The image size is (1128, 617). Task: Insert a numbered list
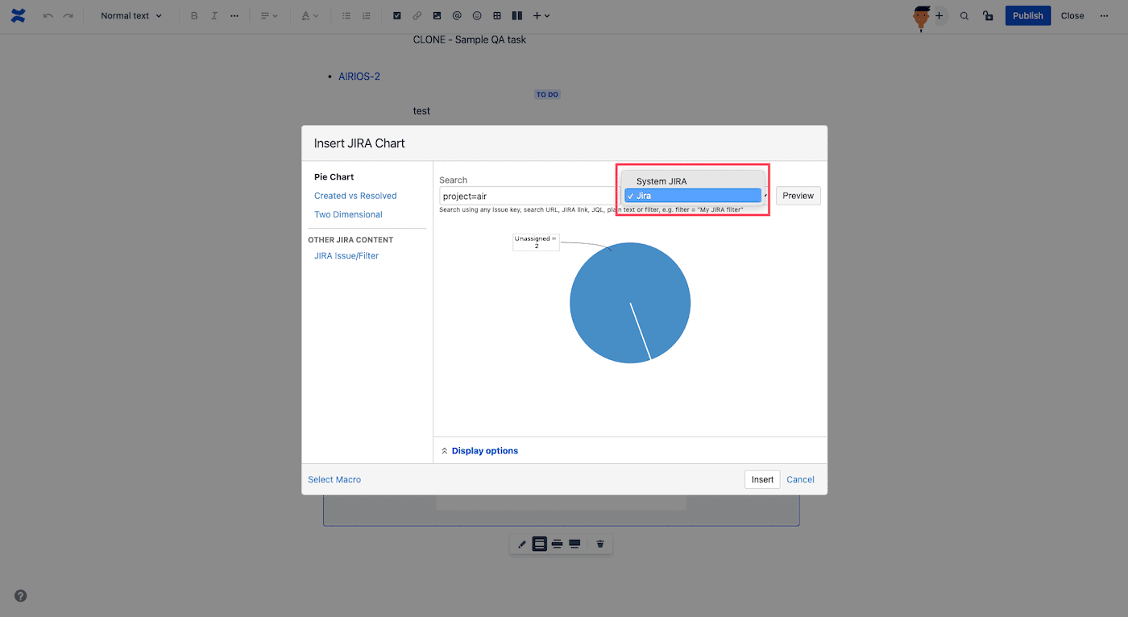click(367, 15)
